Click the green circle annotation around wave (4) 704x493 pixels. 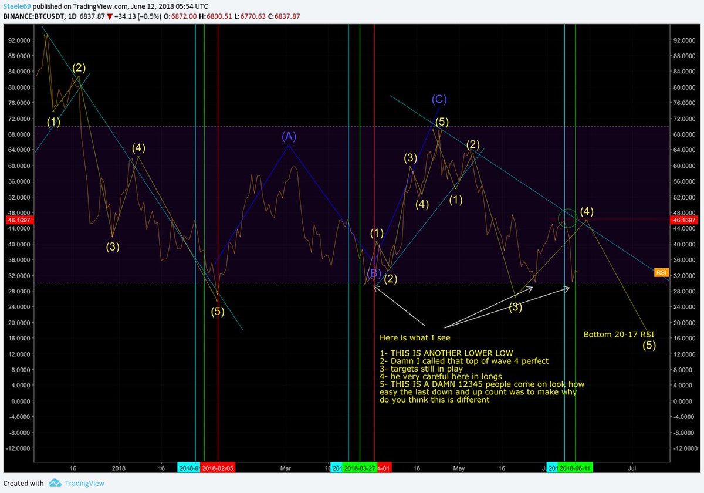pos(567,218)
